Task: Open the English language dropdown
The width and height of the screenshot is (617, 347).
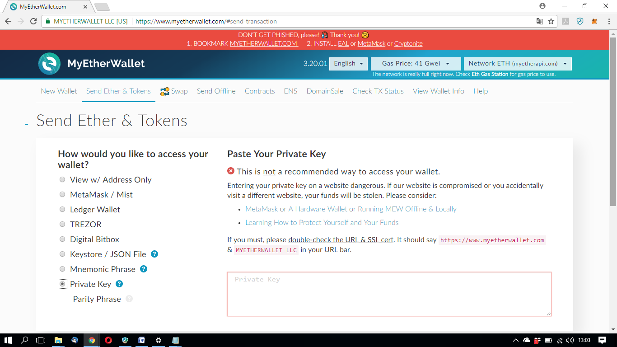Action: (x=348, y=64)
